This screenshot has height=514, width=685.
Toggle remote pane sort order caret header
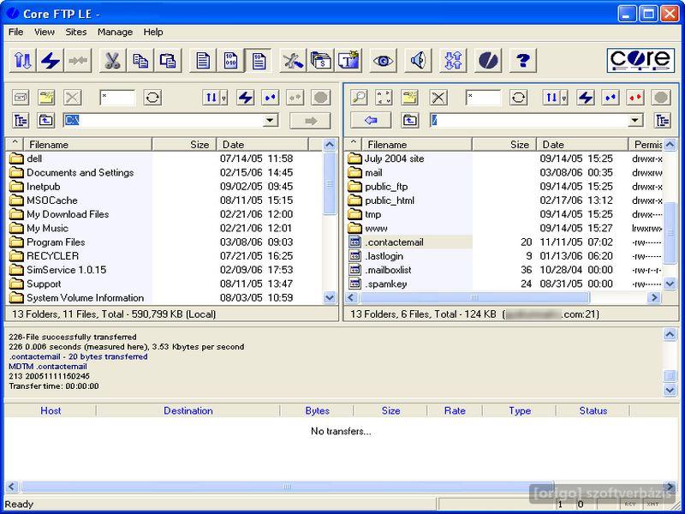pos(354,144)
